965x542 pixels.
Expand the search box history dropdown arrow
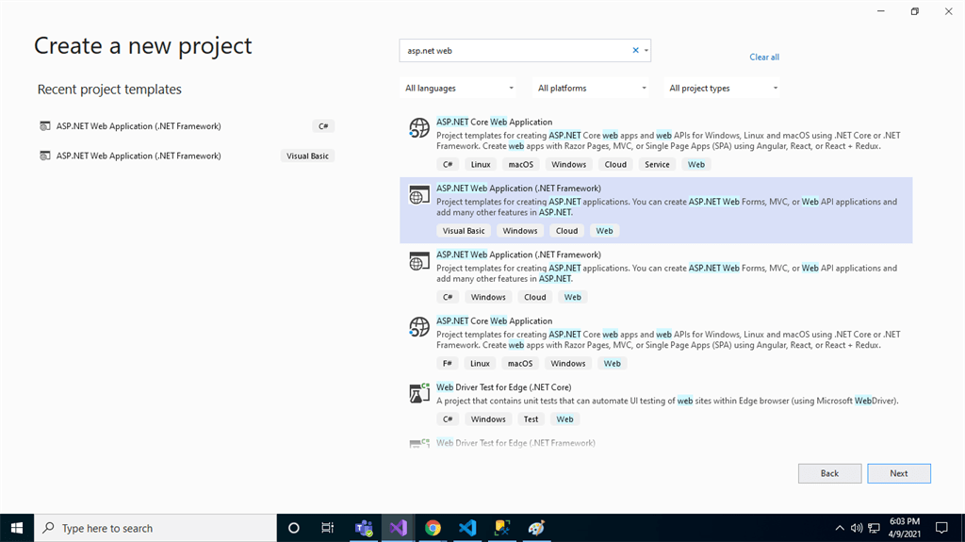[646, 51]
